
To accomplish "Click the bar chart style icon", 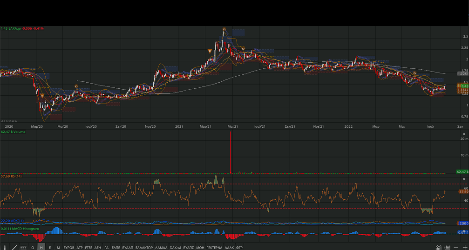I will pyautogui.click(x=447, y=247).
